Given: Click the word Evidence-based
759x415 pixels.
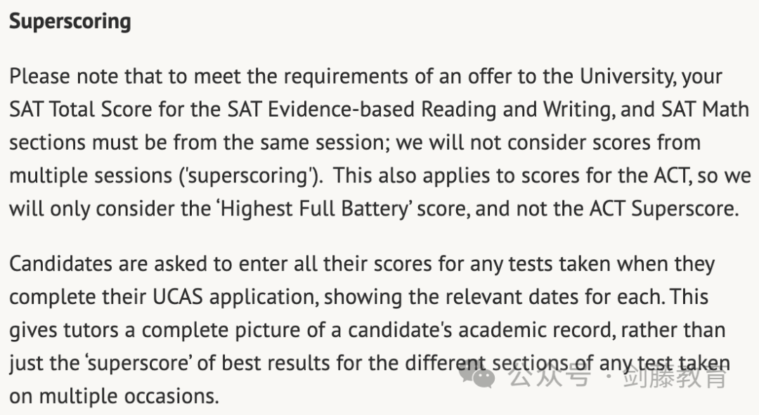Looking at the screenshot, I should click(x=342, y=110).
